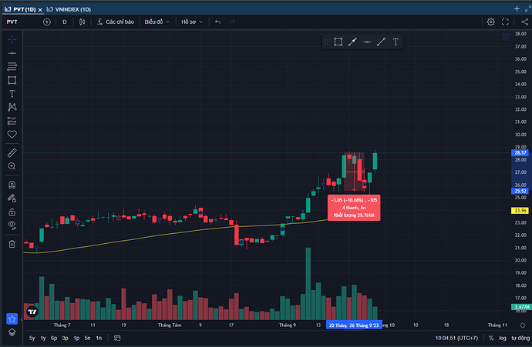
Task: Enter fullscreen mode
Action: pyautogui.click(x=505, y=22)
